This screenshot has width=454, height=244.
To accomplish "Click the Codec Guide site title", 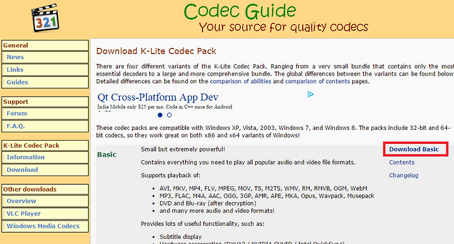I will click(x=240, y=11).
